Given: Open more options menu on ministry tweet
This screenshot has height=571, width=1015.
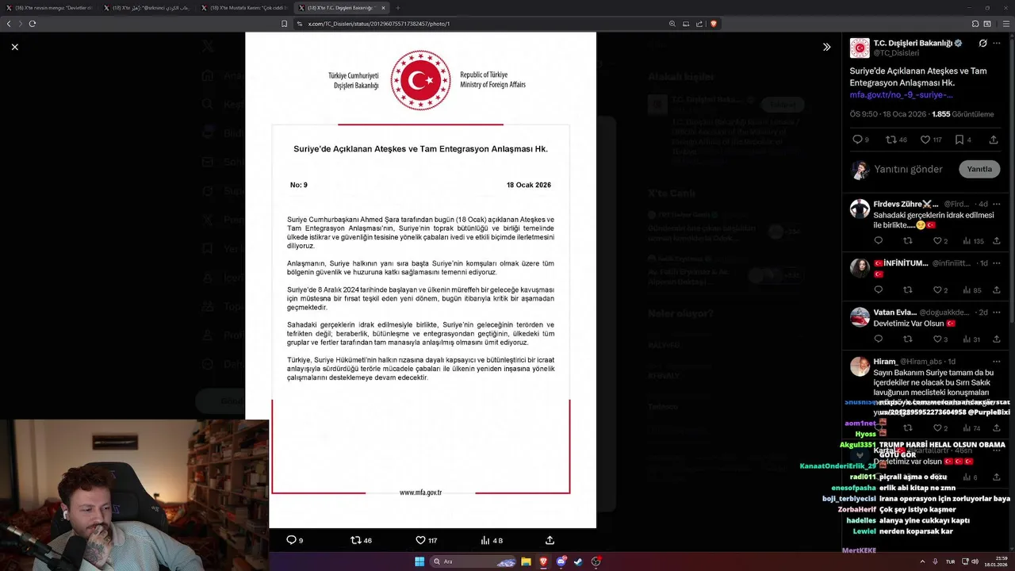Looking at the screenshot, I should click(997, 43).
